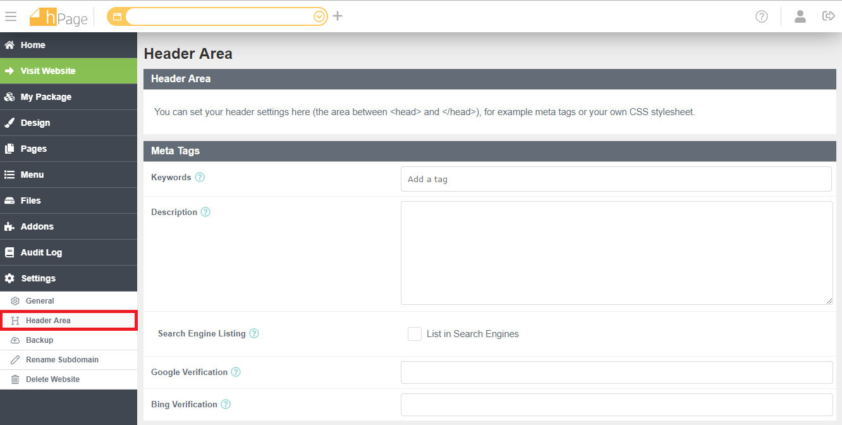Click the Design brush icon
Image resolution: width=842 pixels, height=425 pixels.
[9, 123]
